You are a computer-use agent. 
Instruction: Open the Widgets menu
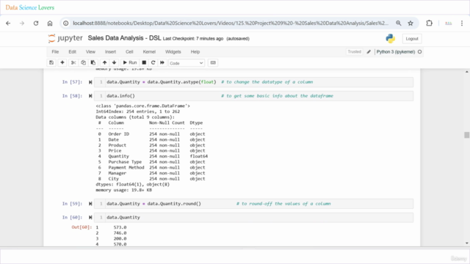173,52
